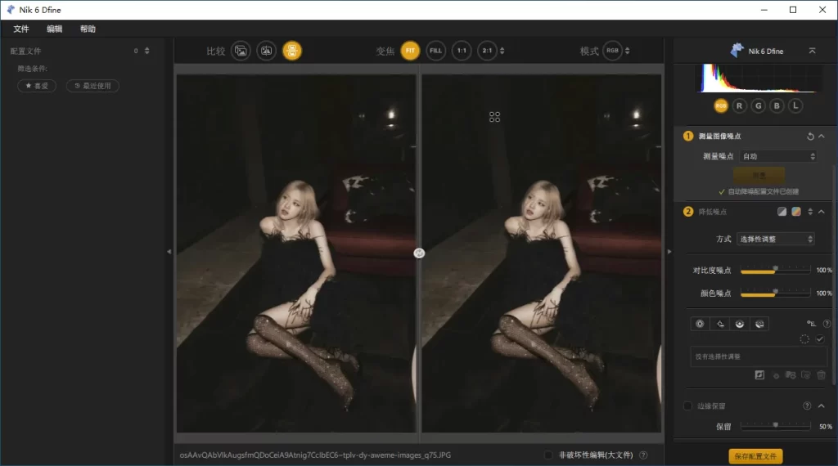The image size is (838, 466).
Task: Collapse the top panel with the double-arrow icon
Action: click(812, 51)
